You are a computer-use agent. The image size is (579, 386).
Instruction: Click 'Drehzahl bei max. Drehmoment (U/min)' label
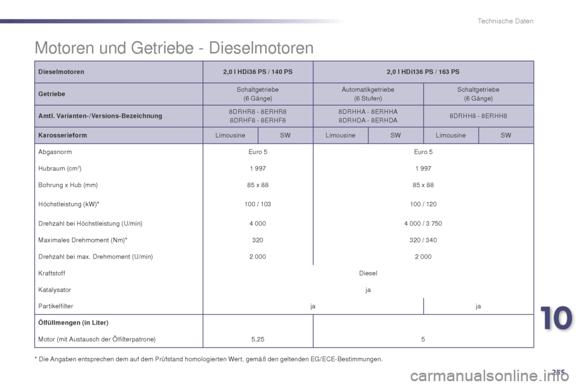click(x=96, y=257)
